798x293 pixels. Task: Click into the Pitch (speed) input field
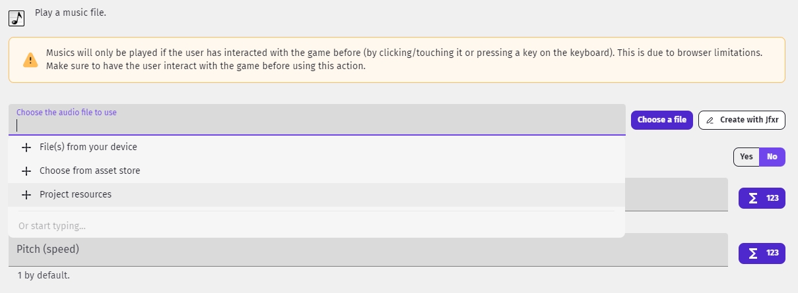click(x=370, y=250)
